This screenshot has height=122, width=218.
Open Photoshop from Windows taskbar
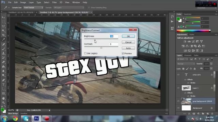[36, 119]
